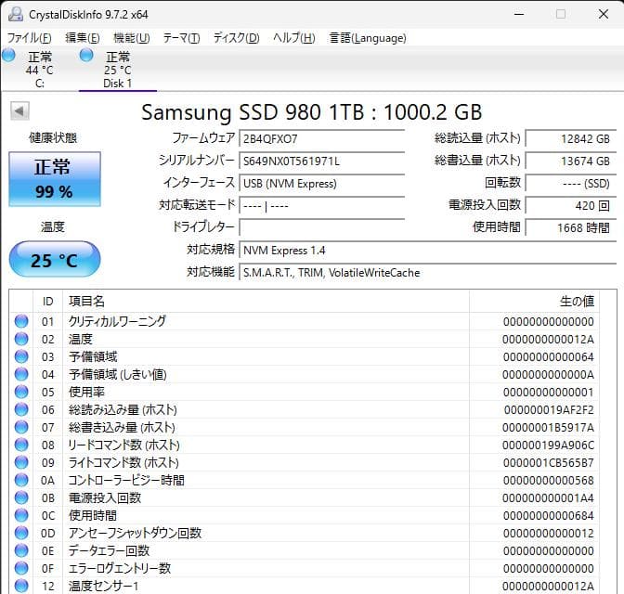Screen dimensions: 624x594
Task: Open the 言語(Language) menu
Action: click(368, 38)
